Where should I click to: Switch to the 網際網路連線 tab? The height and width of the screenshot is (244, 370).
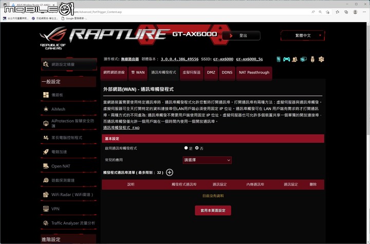pos(114,73)
